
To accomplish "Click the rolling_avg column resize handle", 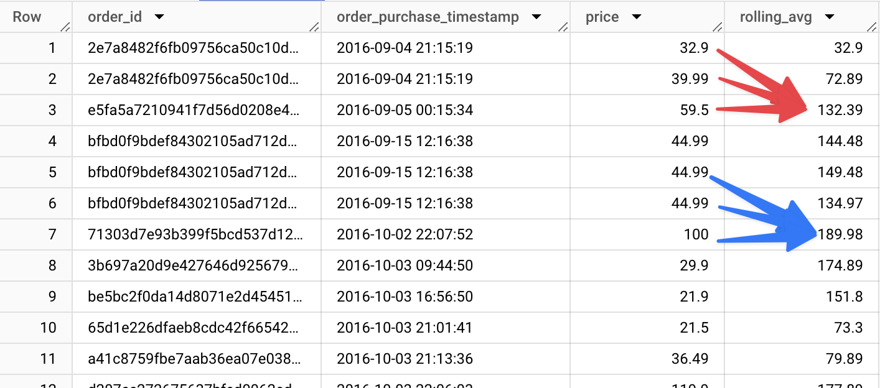I will [872, 27].
